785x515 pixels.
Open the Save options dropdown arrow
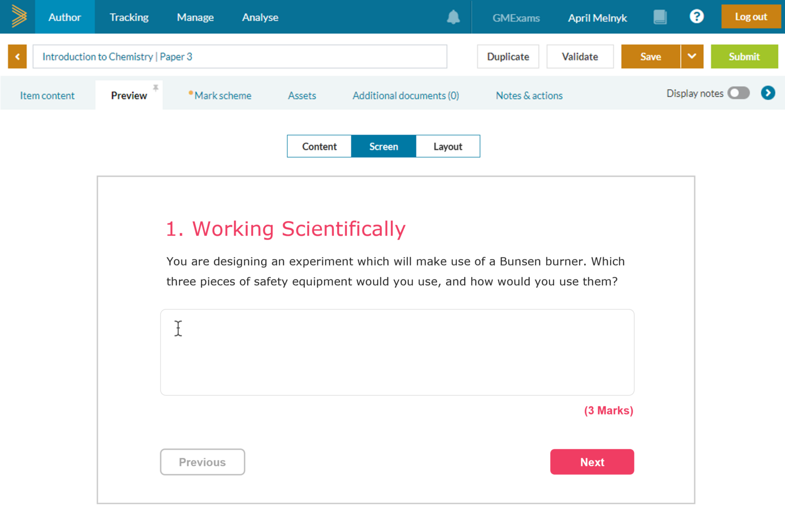692,56
